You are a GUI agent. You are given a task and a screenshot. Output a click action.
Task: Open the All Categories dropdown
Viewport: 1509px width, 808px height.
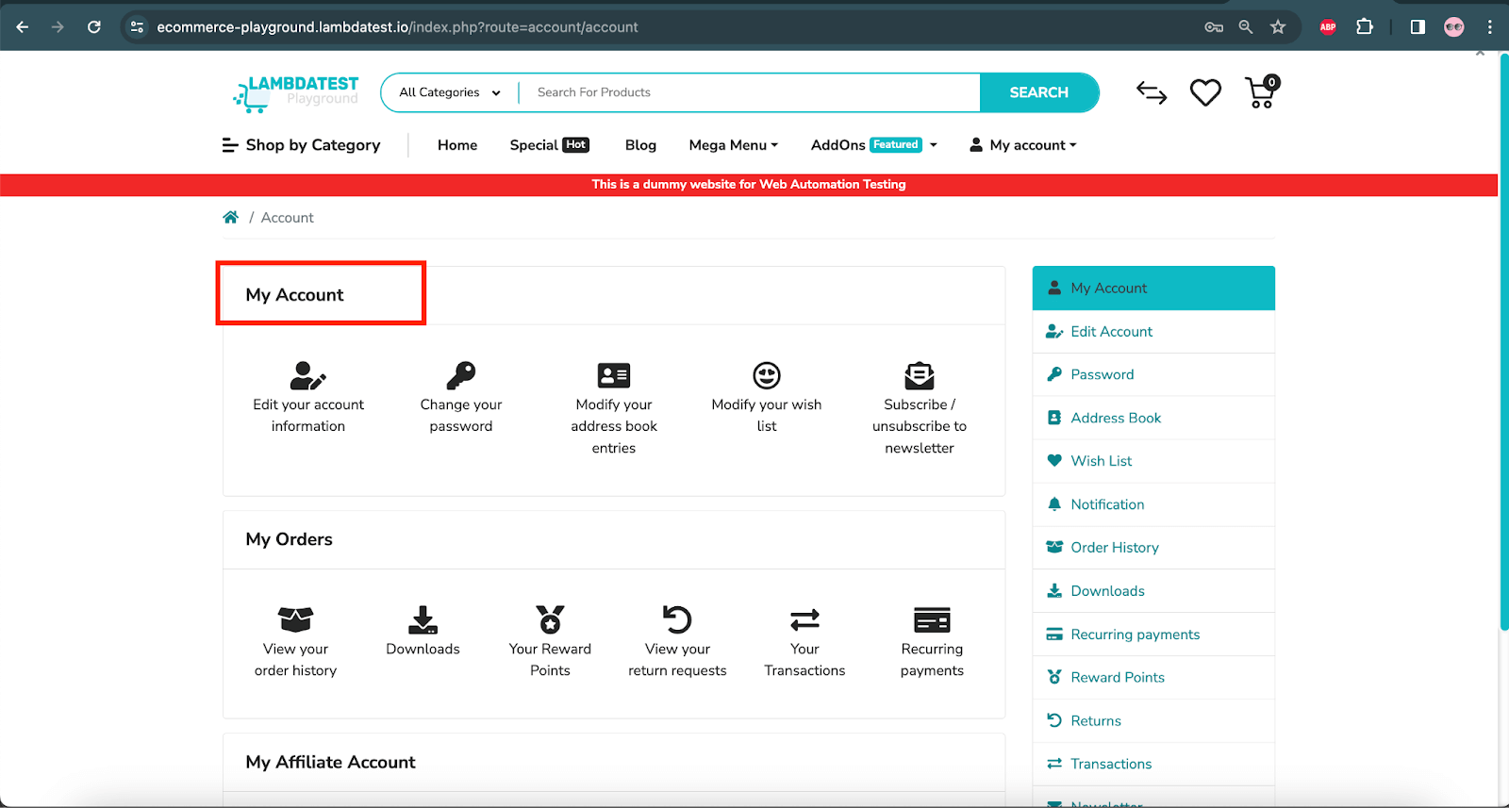tap(450, 92)
